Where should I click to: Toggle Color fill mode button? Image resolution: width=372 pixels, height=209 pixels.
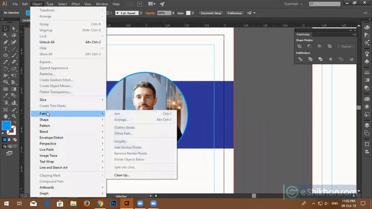pyautogui.click(x=5, y=140)
